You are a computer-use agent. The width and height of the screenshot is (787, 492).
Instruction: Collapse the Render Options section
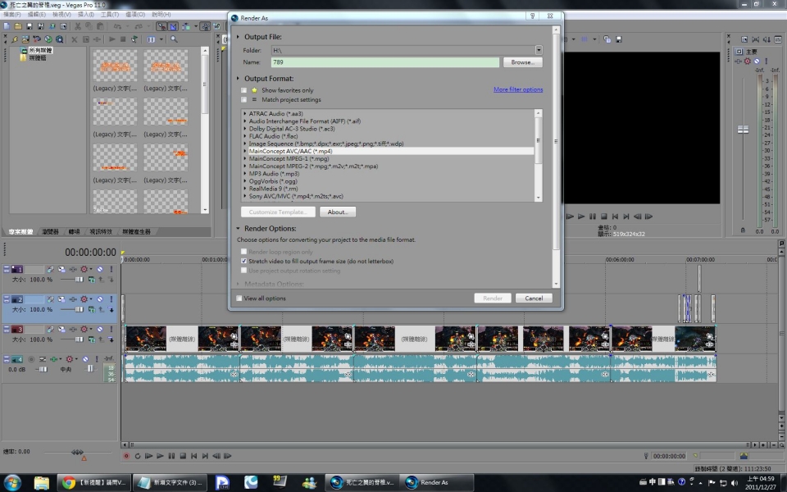click(x=239, y=229)
